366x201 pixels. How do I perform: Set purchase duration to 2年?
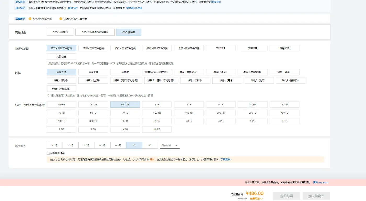pos(150,145)
